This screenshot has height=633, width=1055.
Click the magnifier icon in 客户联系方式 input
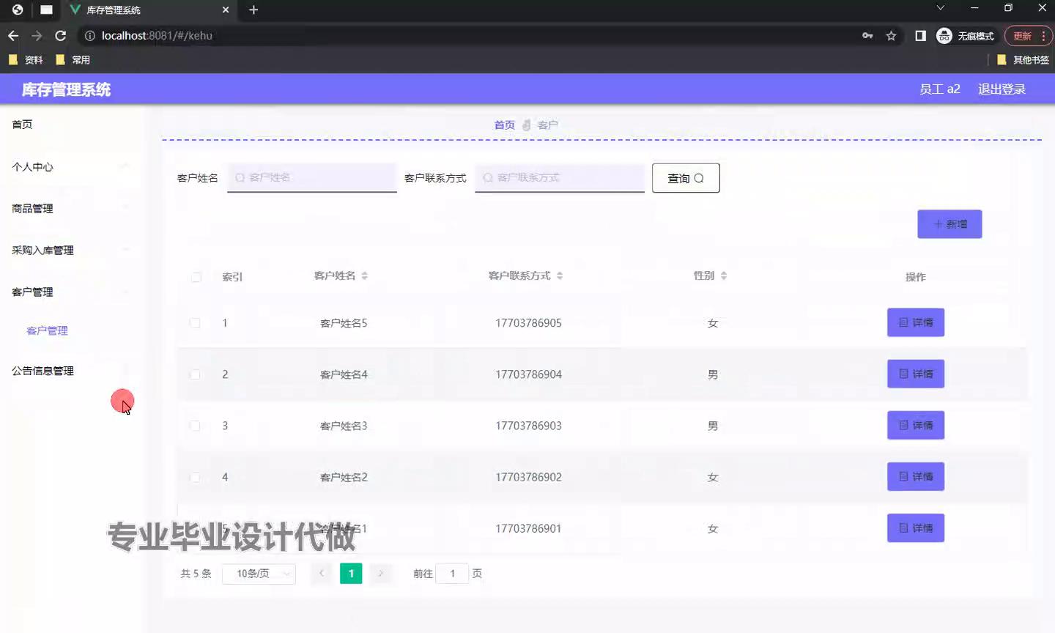(x=486, y=177)
